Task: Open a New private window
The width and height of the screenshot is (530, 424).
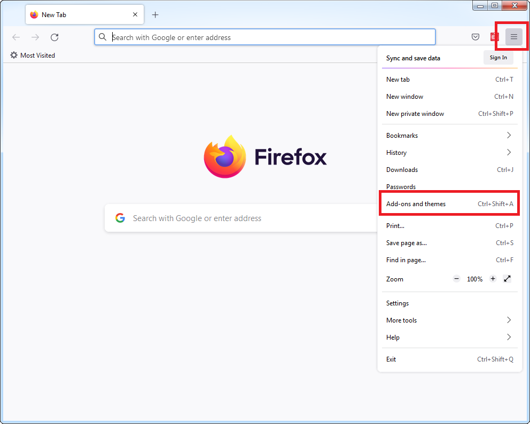Action: 449,114
